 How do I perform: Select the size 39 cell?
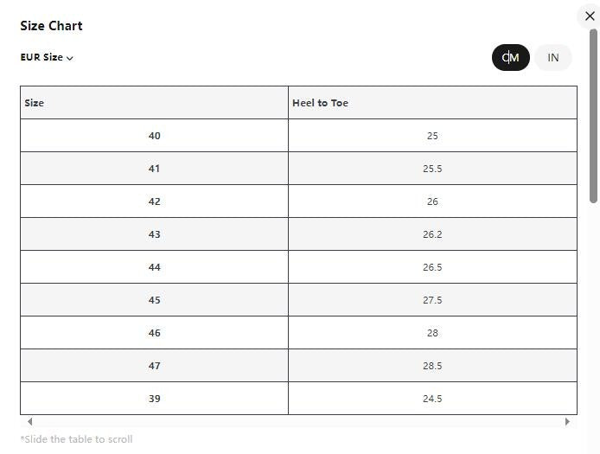(x=154, y=399)
